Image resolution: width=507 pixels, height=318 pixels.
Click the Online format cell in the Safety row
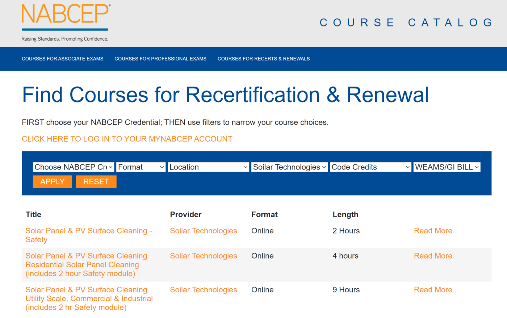(263, 231)
